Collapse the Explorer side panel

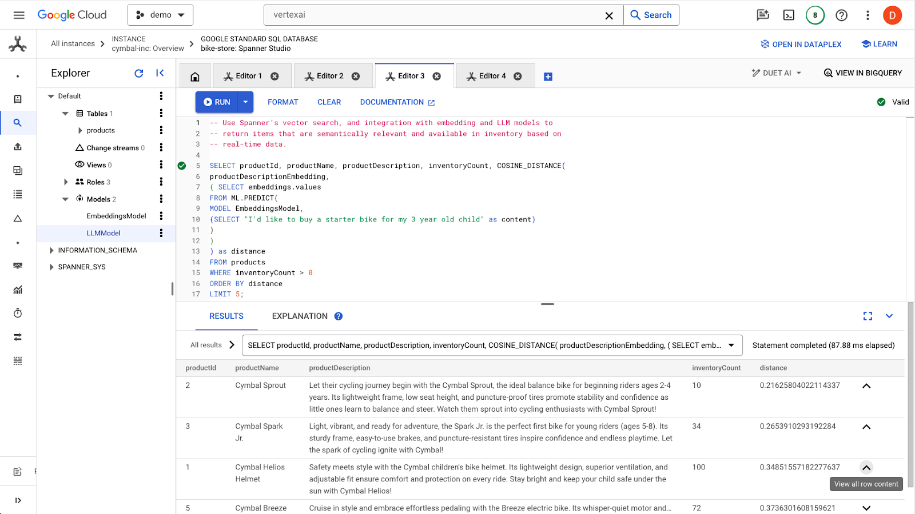pos(160,73)
